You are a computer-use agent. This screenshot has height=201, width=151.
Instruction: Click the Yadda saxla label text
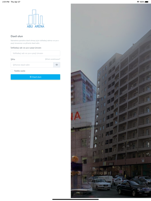coord(19,71)
